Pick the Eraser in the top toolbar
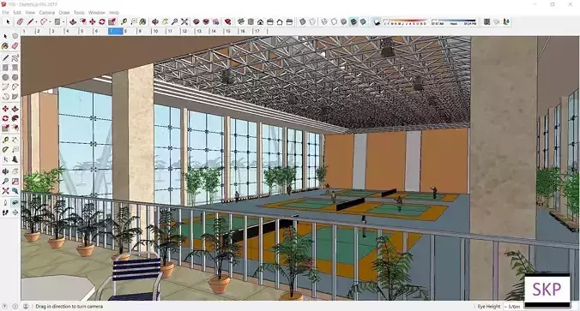This screenshot has width=580, height=311. point(20,21)
